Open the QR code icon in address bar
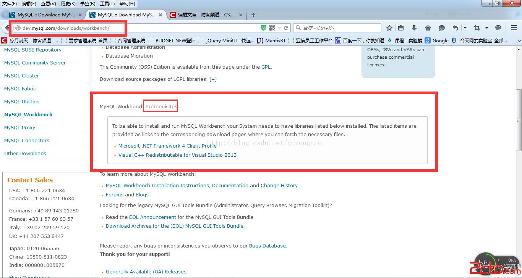522x278 pixels. tap(272, 28)
